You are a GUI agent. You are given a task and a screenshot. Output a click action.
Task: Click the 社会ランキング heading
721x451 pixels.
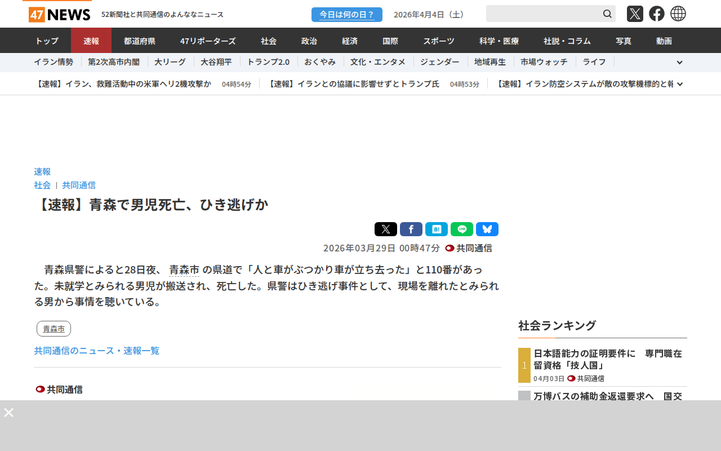coord(557,325)
